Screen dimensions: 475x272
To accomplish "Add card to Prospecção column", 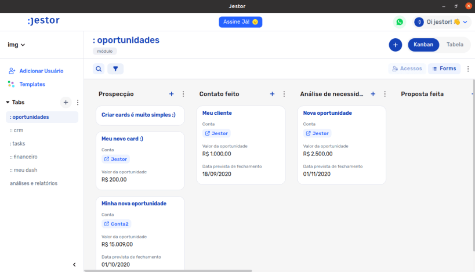I will point(172,94).
